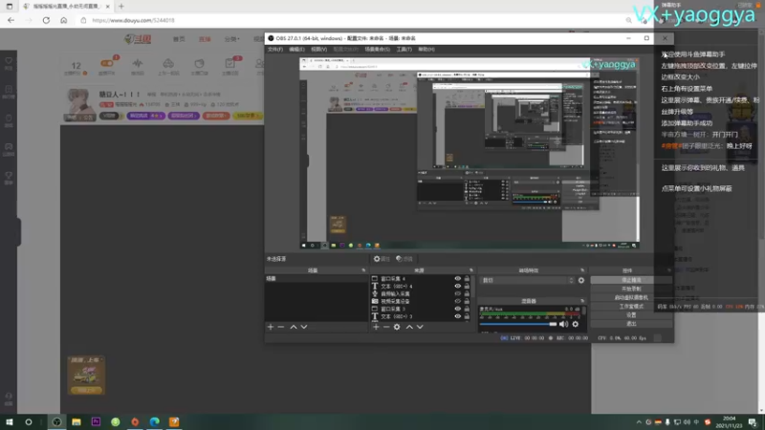The image size is (765, 430).
Task: Click the waveform icon on Douyu toolbar
Action: click(x=138, y=63)
